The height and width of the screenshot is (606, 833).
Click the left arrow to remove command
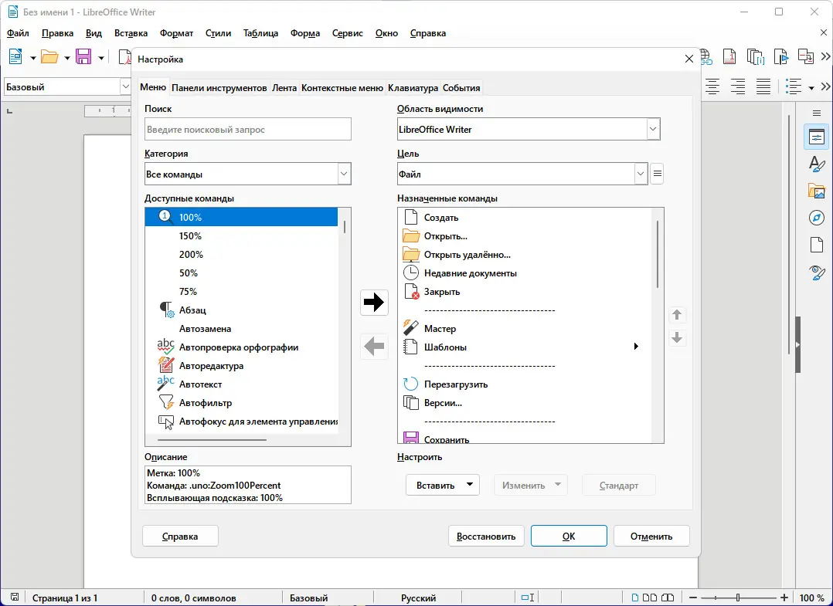click(x=374, y=347)
